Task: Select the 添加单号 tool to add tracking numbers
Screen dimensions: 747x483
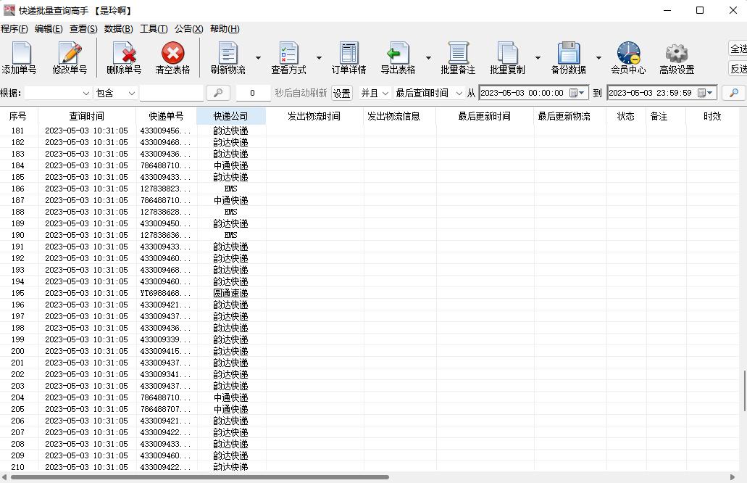Action: tap(20, 57)
